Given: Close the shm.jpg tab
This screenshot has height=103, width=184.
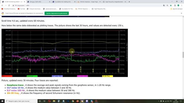Looking at the screenshot, I should 49,2.
